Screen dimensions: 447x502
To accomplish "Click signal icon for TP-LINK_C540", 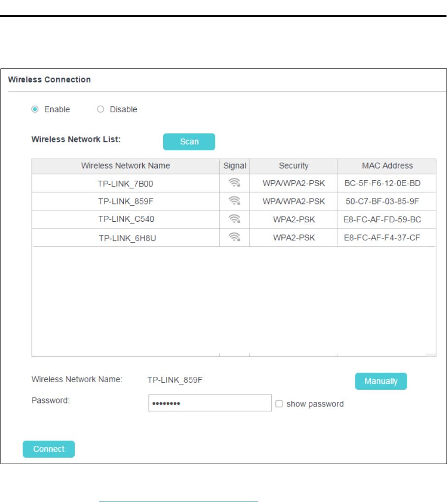I will (x=234, y=219).
